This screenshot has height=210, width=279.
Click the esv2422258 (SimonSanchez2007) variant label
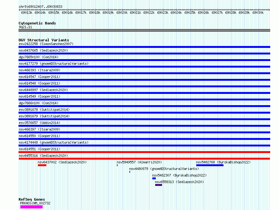(46, 44)
